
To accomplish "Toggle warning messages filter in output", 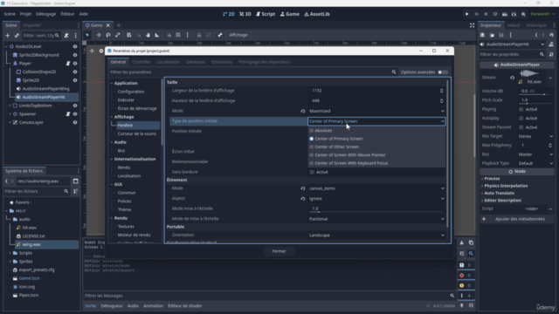I will point(466,285).
